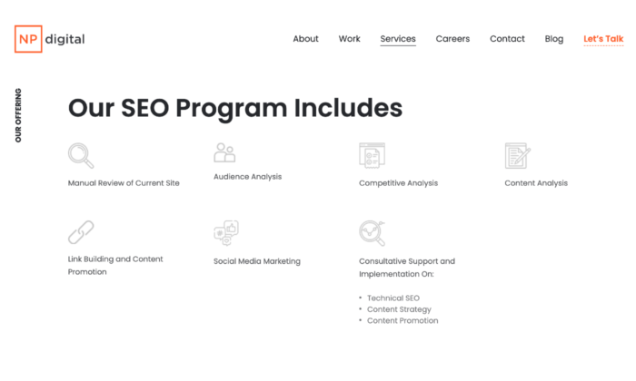
Task: Click the Content Strategy bullet item
Action: (x=399, y=309)
